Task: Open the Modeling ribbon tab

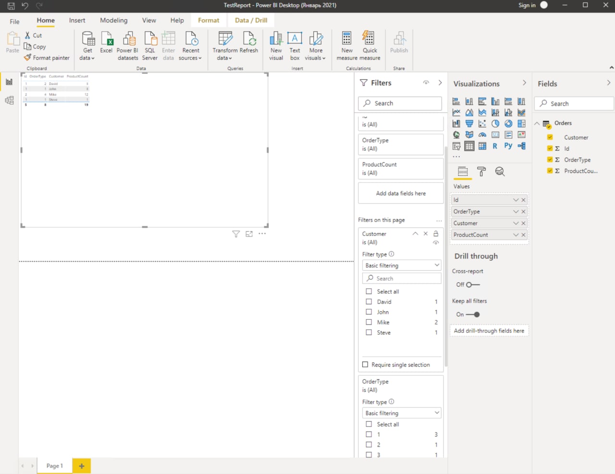Action: pyautogui.click(x=114, y=21)
